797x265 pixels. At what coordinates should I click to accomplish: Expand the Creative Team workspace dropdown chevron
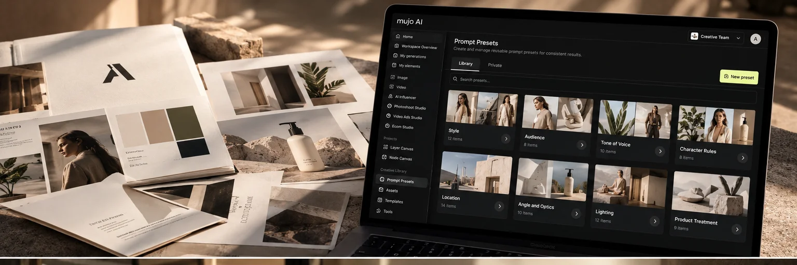point(738,38)
